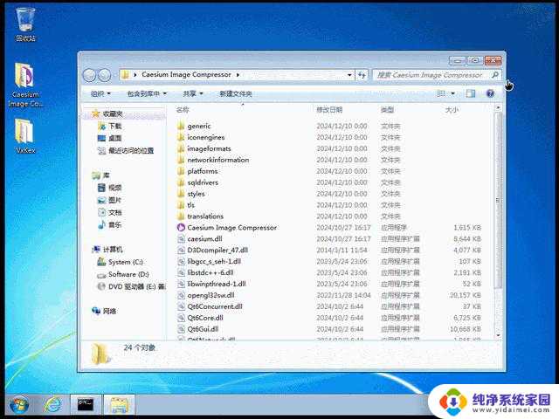The image size is (559, 419).
Task: Click the Explorer forward navigation button
Action: pos(105,75)
